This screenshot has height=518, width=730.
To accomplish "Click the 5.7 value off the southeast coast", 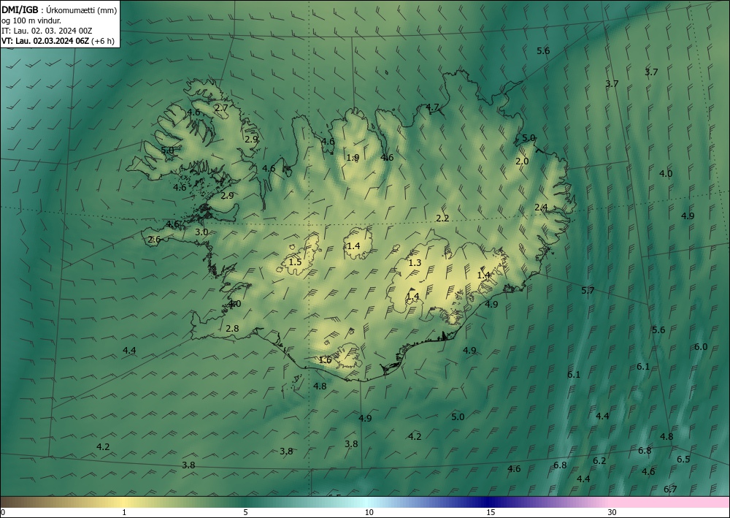I will [x=588, y=291].
